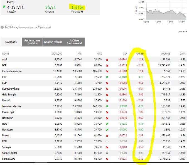Click the 56,51 Variação value
Screen dimensions: 189x165
50,7
